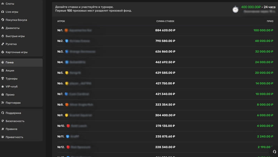The image size is (278, 157).
Task: Click the yellow badge icon of player №5
Action: [67, 73]
